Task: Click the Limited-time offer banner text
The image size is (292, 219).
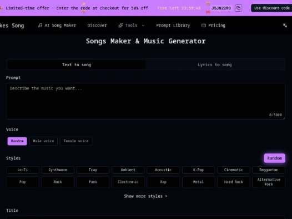Action: (77, 8)
